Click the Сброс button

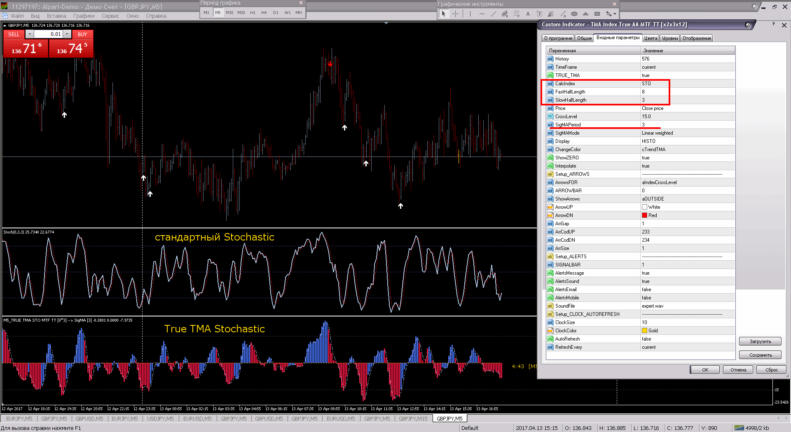point(771,370)
